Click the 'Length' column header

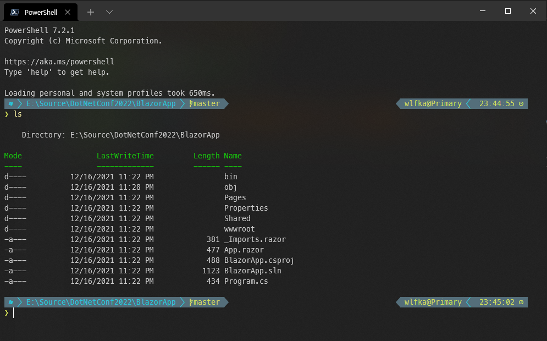(x=207, y=156)
